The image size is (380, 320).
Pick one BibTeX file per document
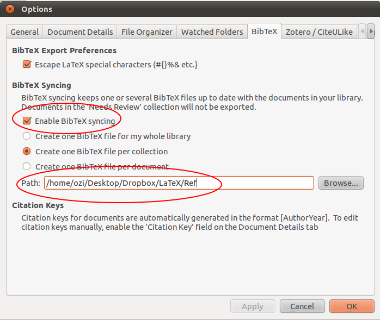(x=27, y=166)
